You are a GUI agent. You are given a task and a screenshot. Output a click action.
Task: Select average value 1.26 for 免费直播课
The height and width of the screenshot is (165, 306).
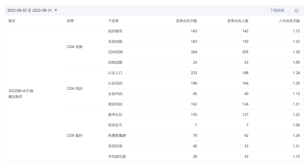click(x=296, y=135)
